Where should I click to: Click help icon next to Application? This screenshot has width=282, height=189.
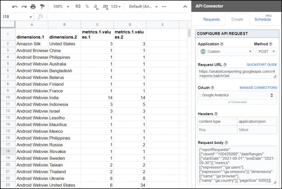coord(222,44)
